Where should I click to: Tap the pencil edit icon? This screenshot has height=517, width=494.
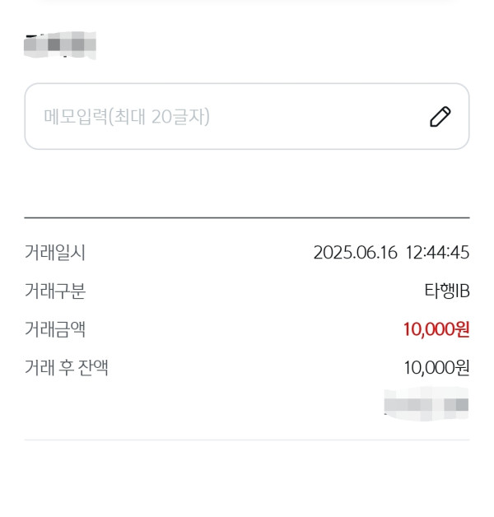(x=440, y=117)
